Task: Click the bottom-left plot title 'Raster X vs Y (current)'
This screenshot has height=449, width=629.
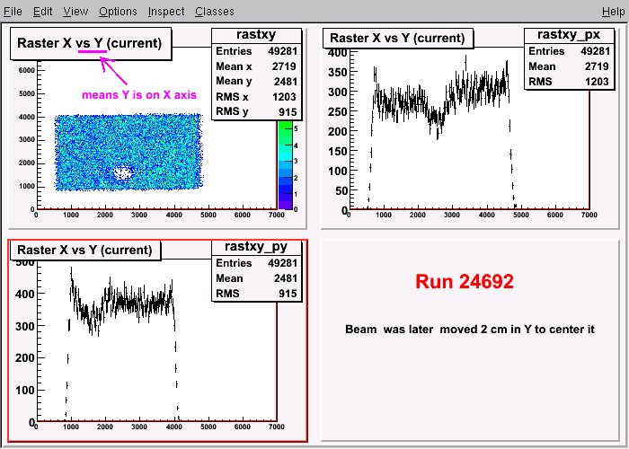Action: 84,251
